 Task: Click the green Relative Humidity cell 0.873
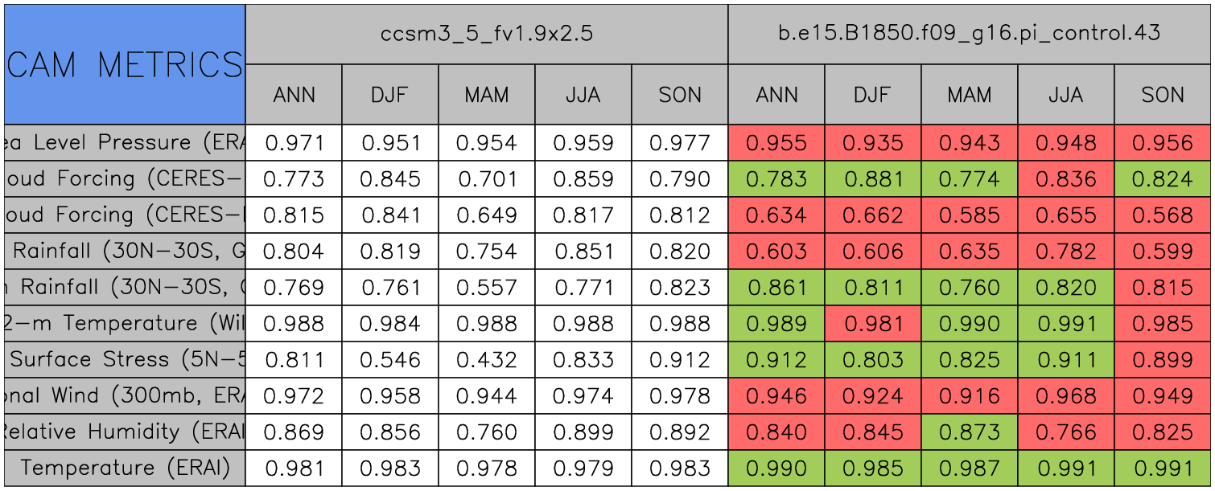click(x=970, y=432)
